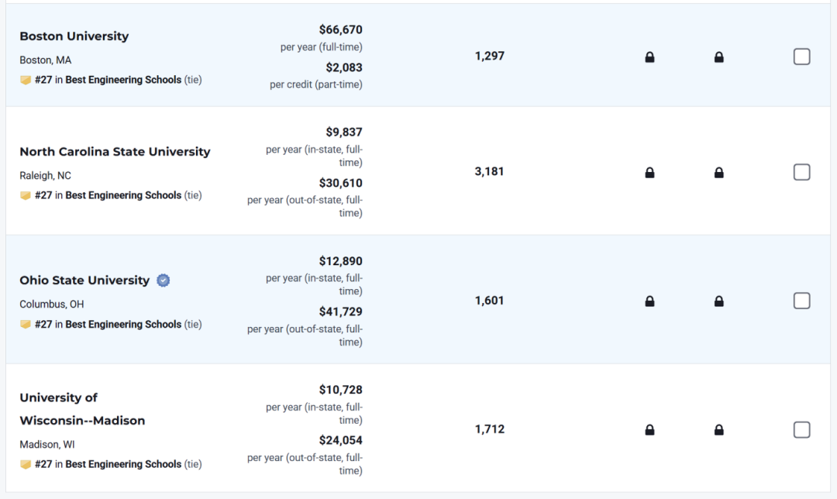Viewport: 837px width, 499px height.
Task: Click Best Engineering Schools link under Raleigh, NC
Action: click(123, 195)
